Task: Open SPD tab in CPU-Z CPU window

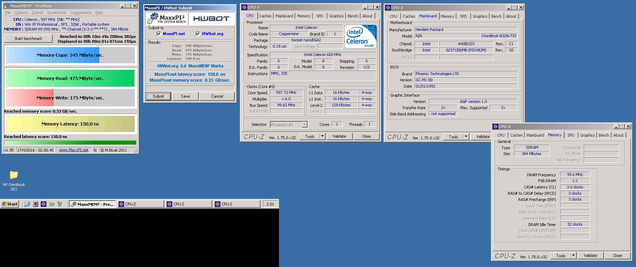Action: pos(320,16)
